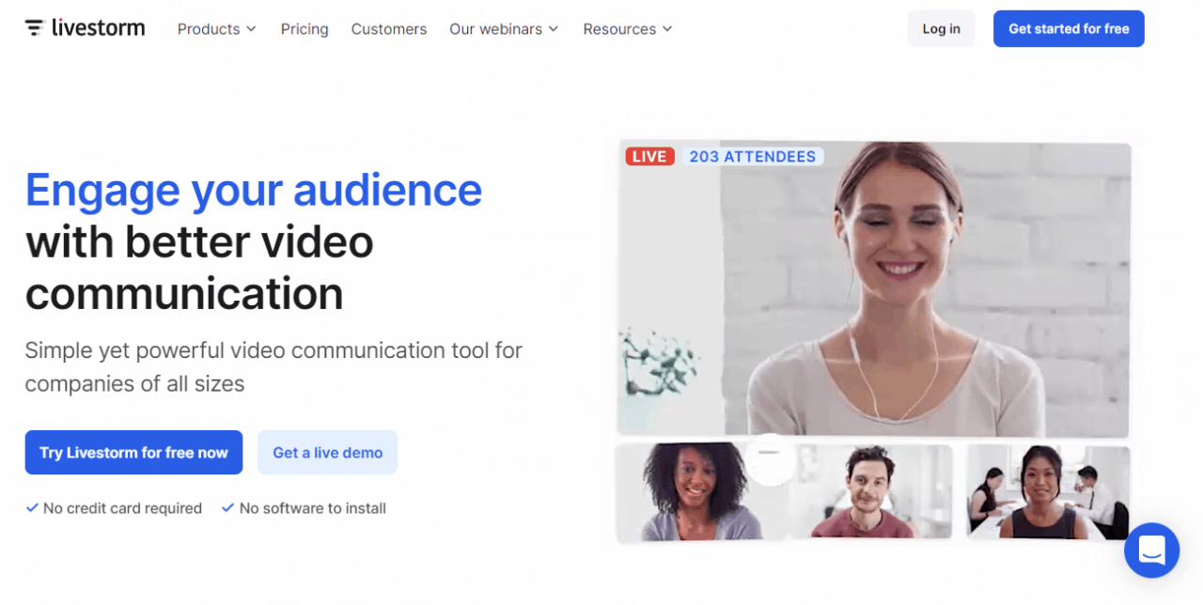
Task: Click the Log in button
Action: point(941,29)
